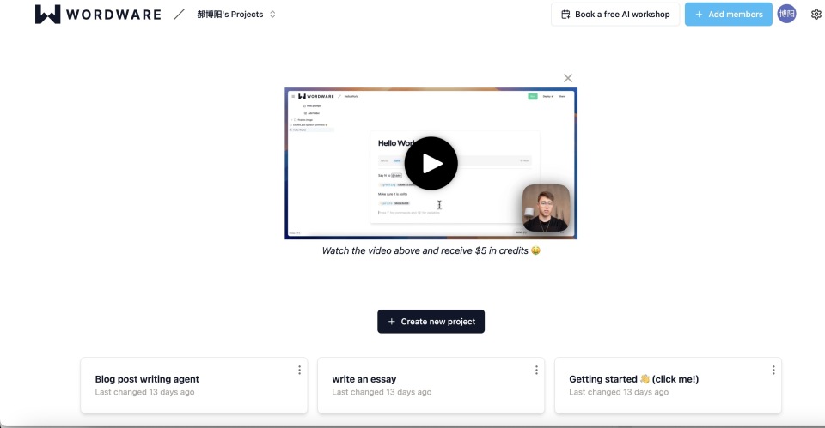Click the Add members button
825x428 pixels.
pyautogui.click(x=728, y=15)
